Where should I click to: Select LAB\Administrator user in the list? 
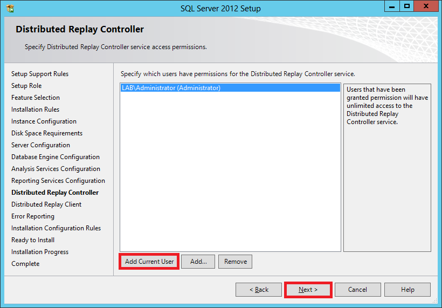pos(171,88)
